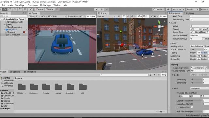
Task: Open the scene camera settings icon
Action: tap(155, 16)
